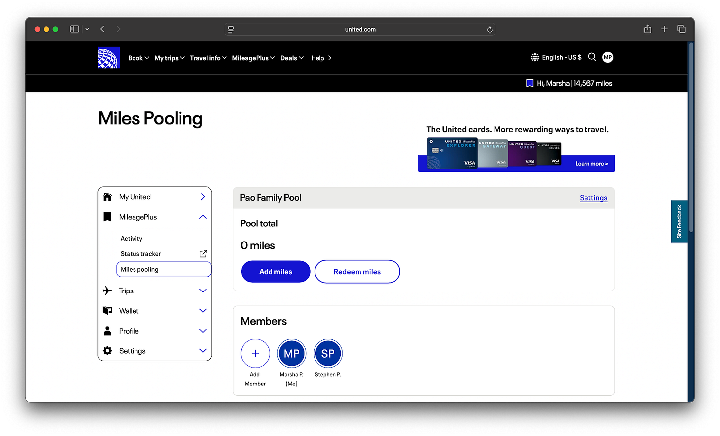Open the MileagePlus dropdown in top nav
Viewport: 720px width, 436px height.
(253, 58)
